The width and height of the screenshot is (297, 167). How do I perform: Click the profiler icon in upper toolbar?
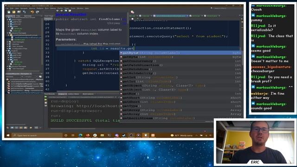pos(132,12)
